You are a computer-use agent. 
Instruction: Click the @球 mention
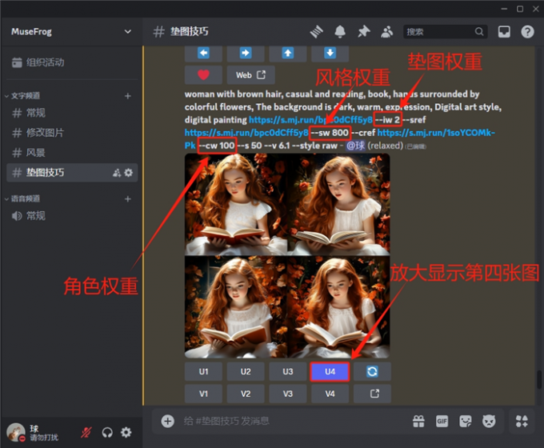pos(356,146)
